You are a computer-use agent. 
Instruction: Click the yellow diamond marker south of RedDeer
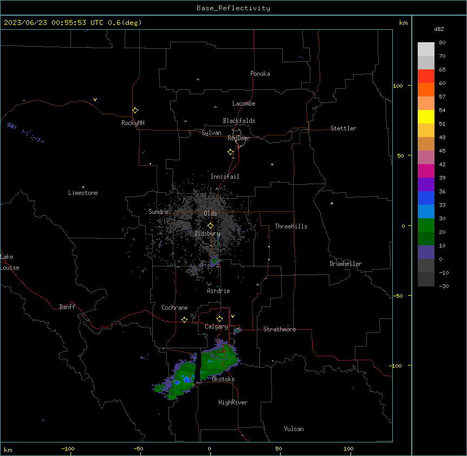pos(231,152)
